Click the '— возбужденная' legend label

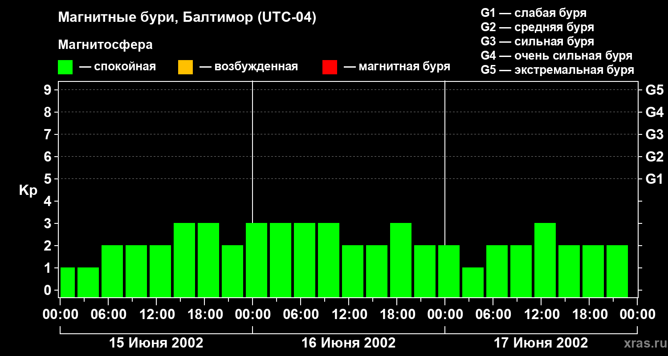click(248, 67)
